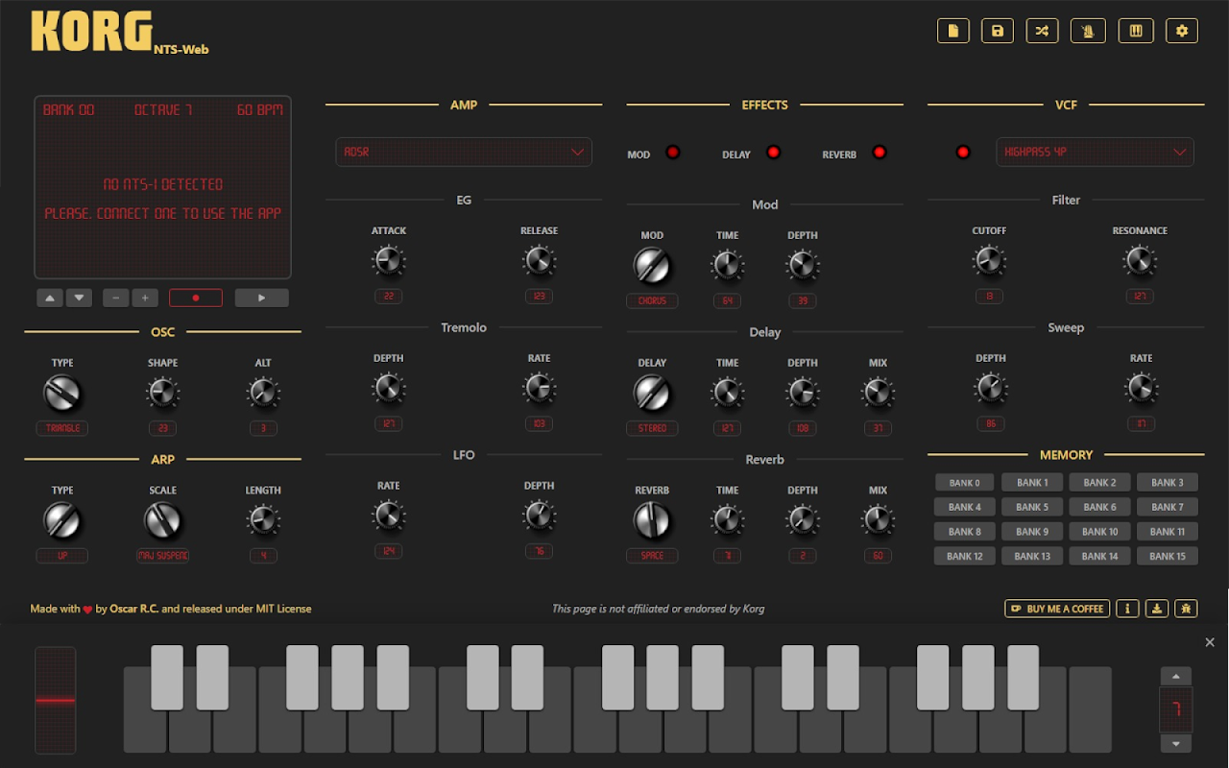Click the Delay MIX knob
The image size is (1229, 768).
[878, 393]
